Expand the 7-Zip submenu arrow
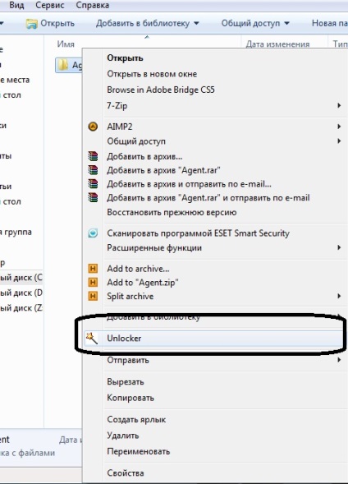 339,105
